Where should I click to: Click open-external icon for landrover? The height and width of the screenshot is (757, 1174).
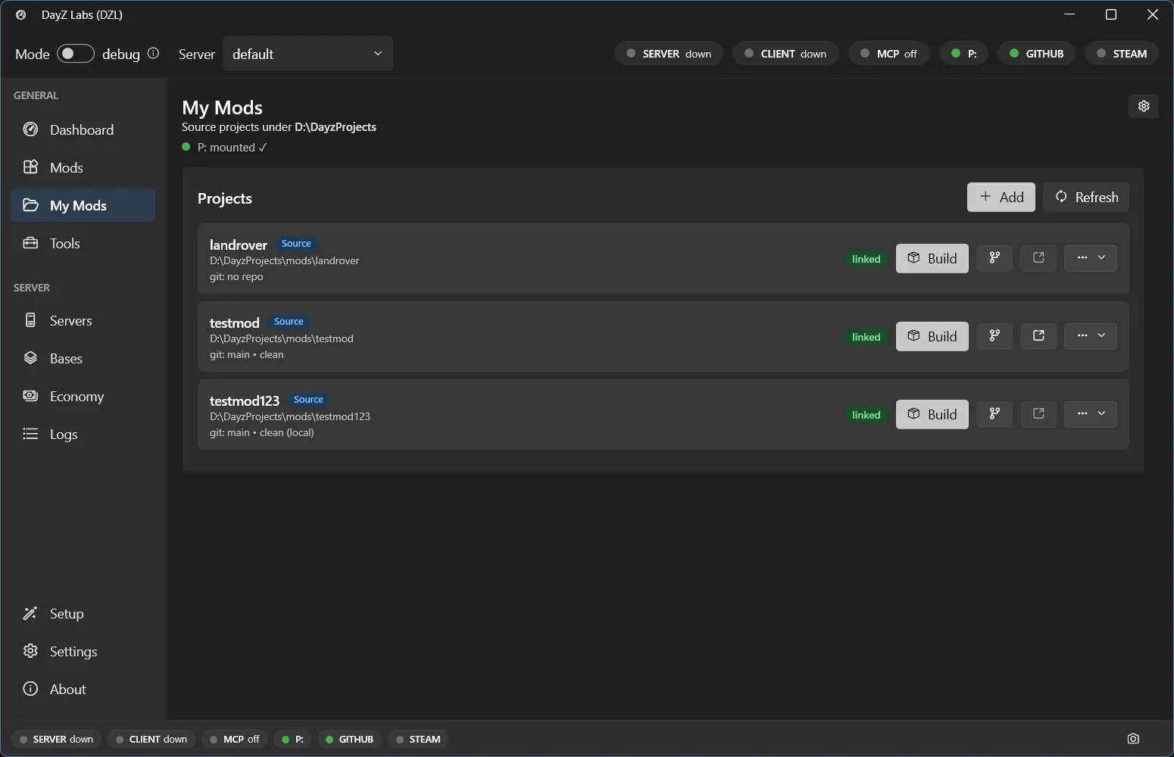1038,258
